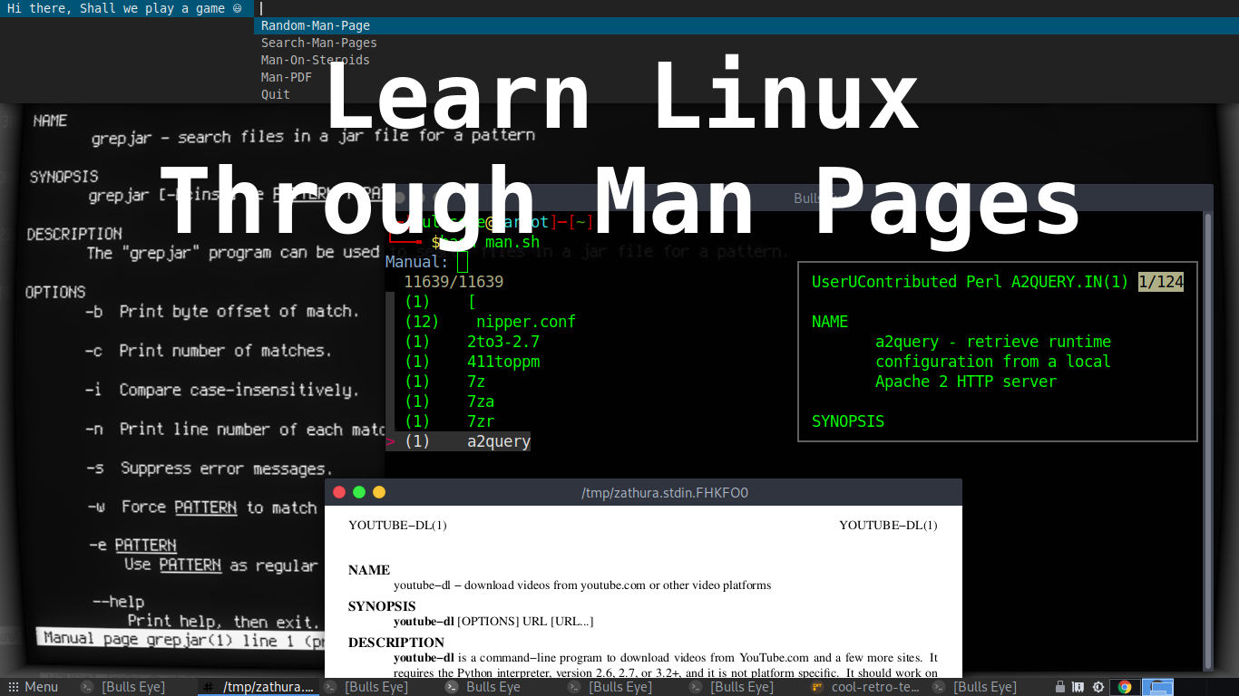Select the a2query man page entry
This screenshot has width=1239, height=696.
coord(497,440)
